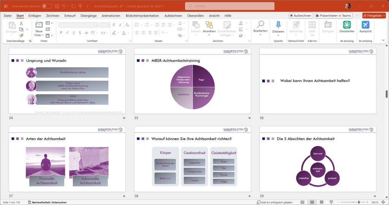Open reading view from the status bar
The image size is (389, 205).
click(321, 202)
